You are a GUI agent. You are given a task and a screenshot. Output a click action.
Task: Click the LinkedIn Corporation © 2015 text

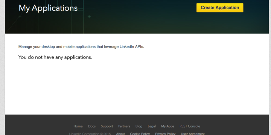click(x=90, y=133)
